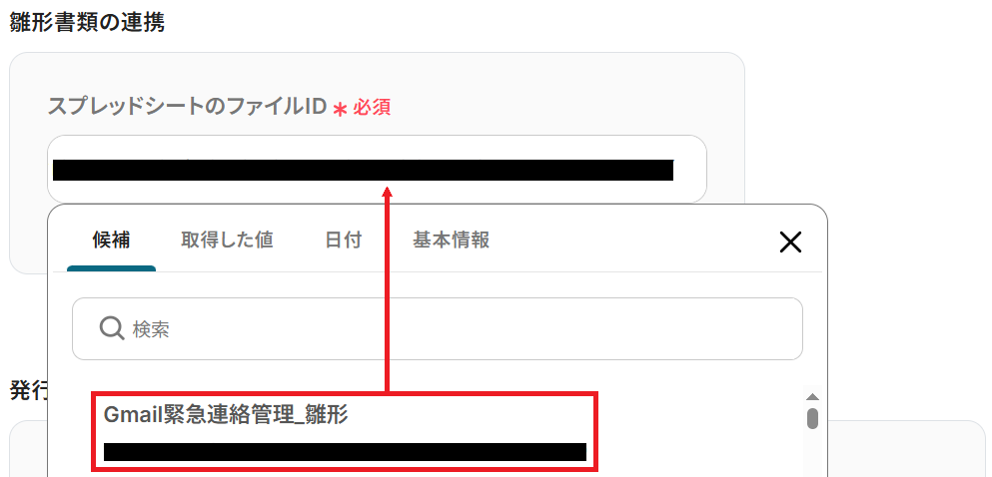Click the スプレッドシートのファイルID label
This screenshot has height=477, width=992.
click(x=187, y=107)
